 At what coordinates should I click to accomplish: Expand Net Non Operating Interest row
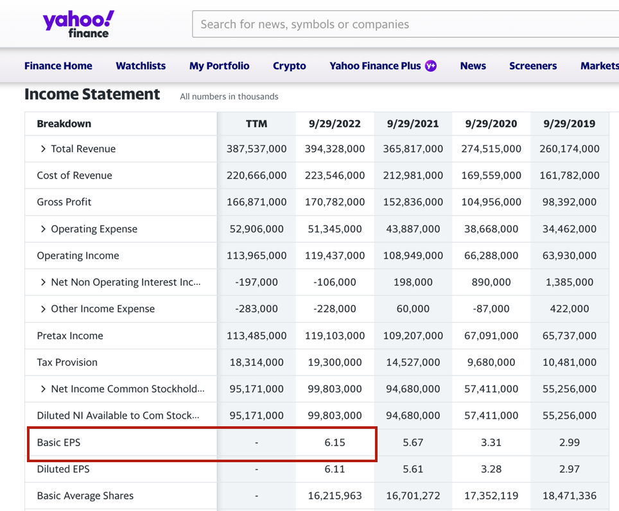point(43,282)
